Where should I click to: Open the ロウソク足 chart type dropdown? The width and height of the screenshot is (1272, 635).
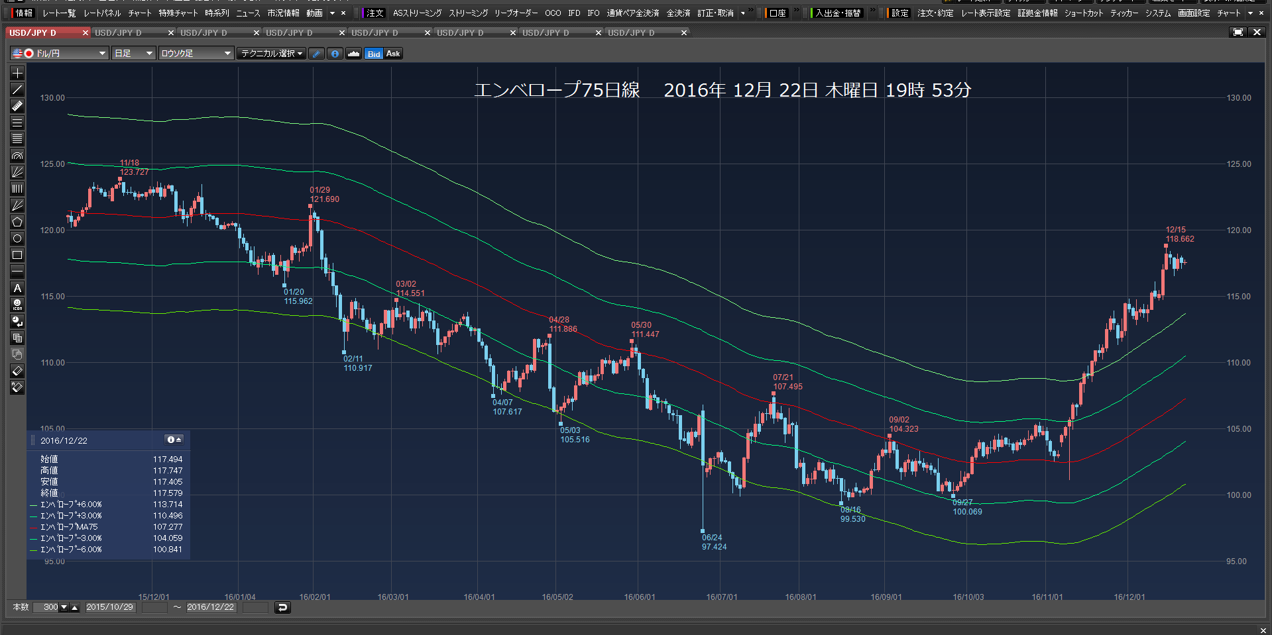196,54
